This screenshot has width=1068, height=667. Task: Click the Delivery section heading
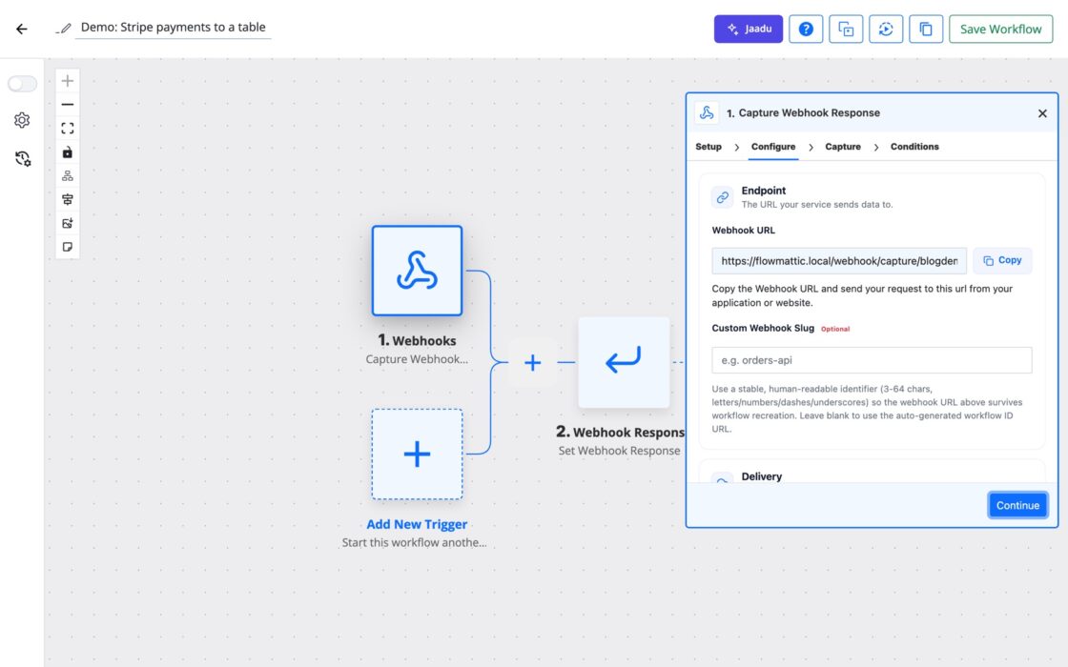tap(762, 476)
